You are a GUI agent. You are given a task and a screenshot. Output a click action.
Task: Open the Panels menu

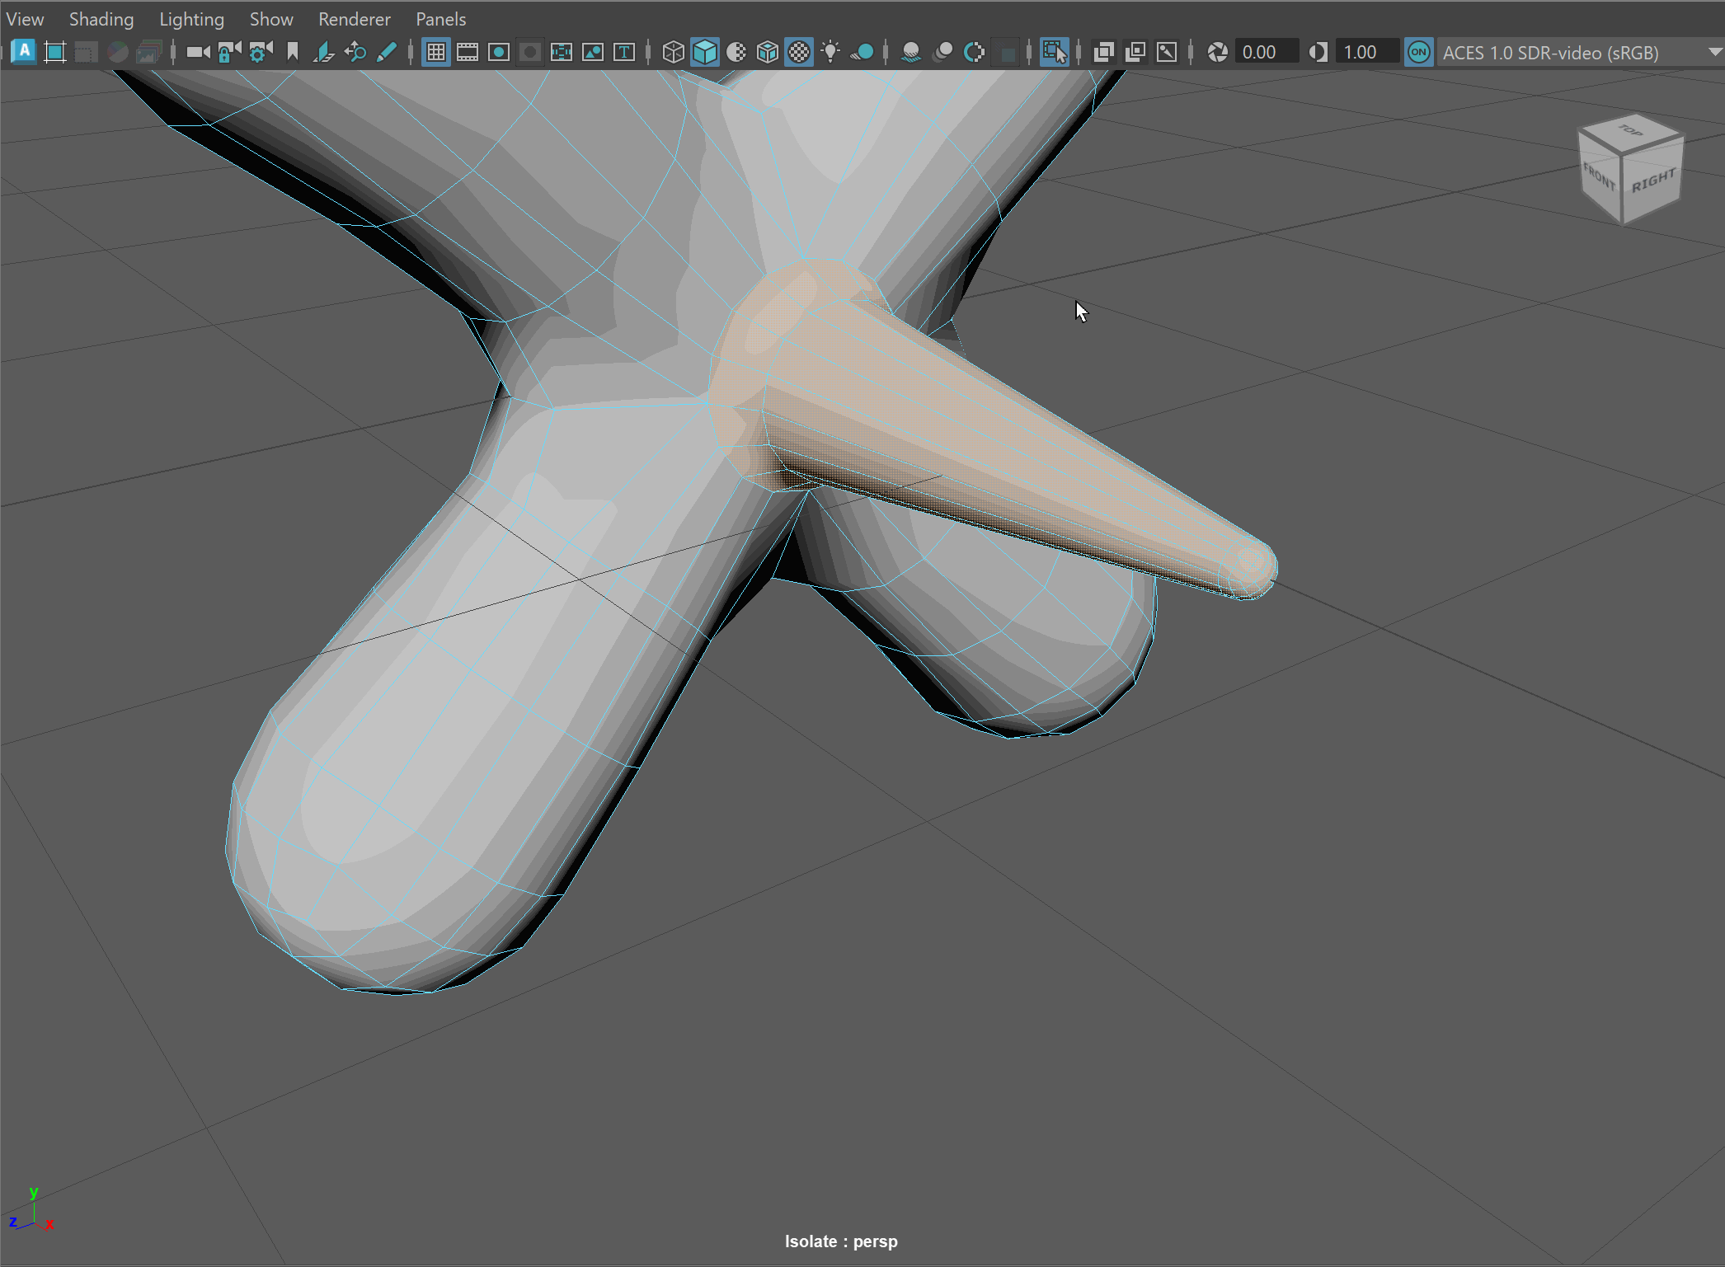pos(440,19)
